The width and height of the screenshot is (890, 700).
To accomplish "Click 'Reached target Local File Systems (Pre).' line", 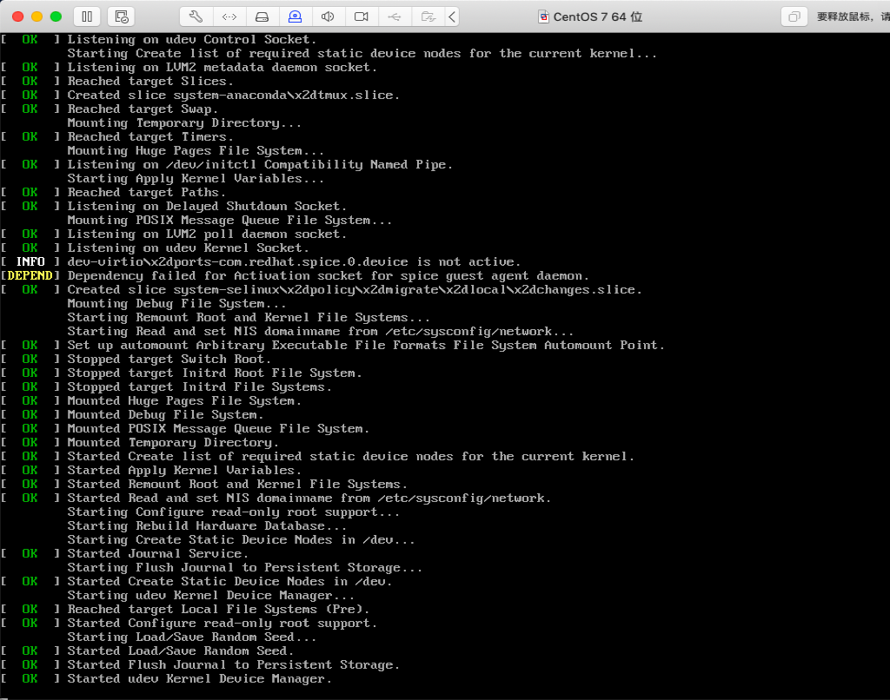I will tap(218, 609).
